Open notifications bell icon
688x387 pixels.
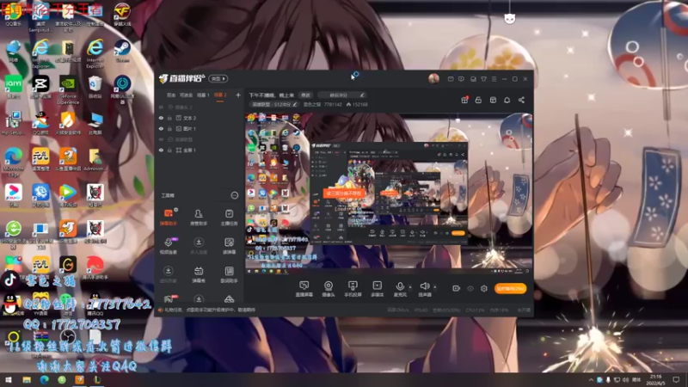pyautogui.click(x=507, y=100)
